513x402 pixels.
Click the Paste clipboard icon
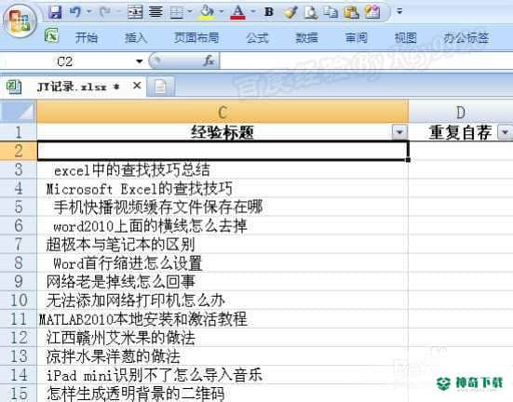(x=351, y=12)
